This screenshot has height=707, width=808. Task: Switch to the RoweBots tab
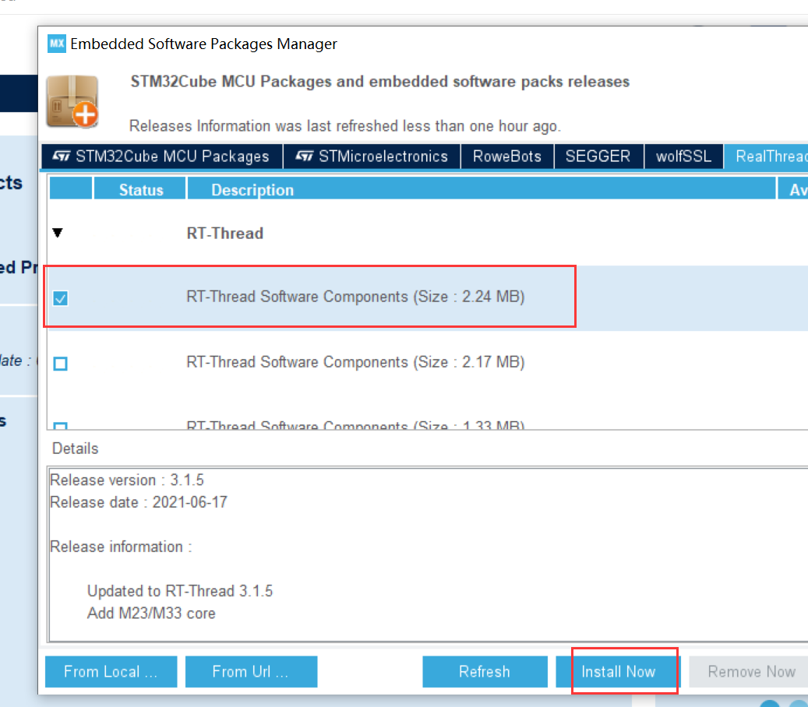506,156
